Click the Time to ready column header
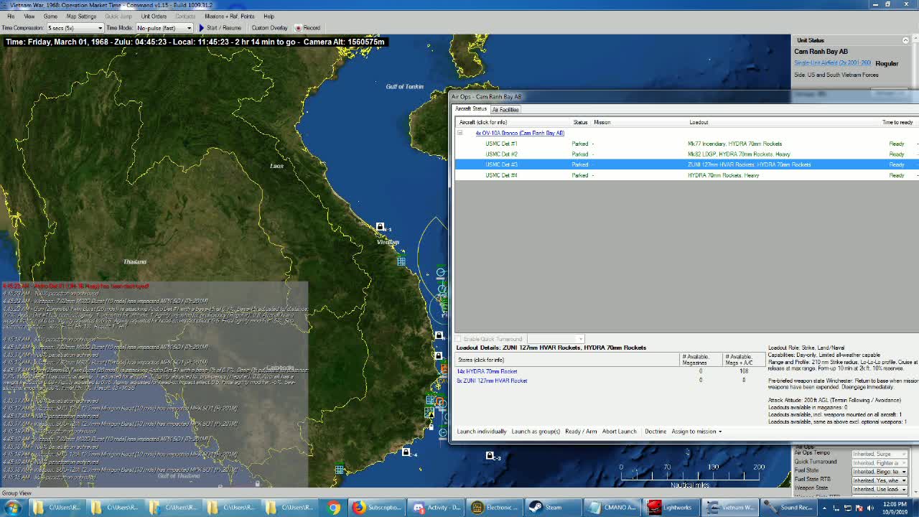Image resolution: width=919 pixels, height=517 pixels. click(897, 122)
